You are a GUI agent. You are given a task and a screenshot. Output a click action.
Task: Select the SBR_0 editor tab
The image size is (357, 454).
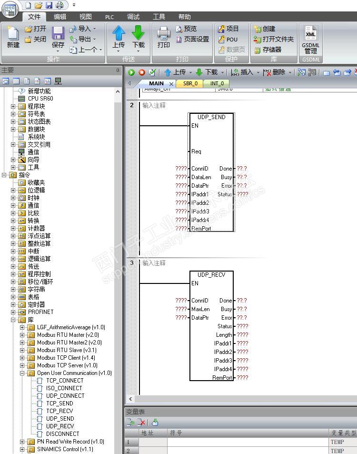[x=190, y=83]
